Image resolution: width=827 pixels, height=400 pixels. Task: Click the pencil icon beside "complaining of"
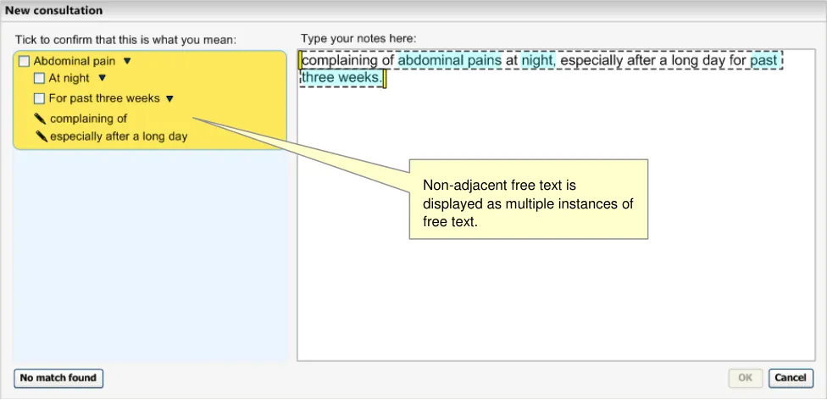[40, 119]
